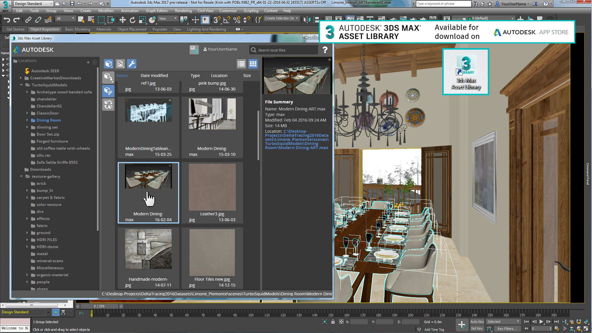The image size is (592, 333).
Task: Enable the Auto Key toggle
Action: point(477,321)
